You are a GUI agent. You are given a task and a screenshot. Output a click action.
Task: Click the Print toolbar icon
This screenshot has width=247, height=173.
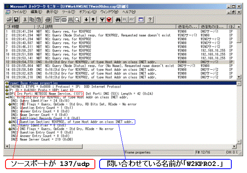tap(48, 20)
